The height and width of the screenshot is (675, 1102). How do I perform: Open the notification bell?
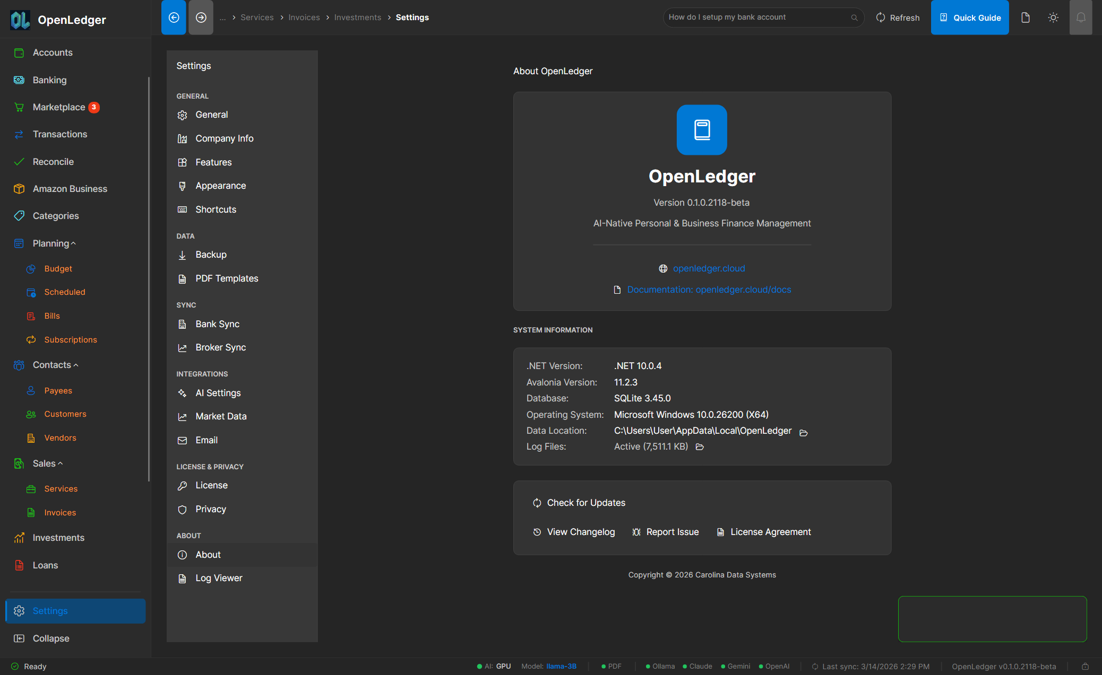click(x=1081, y=17)
